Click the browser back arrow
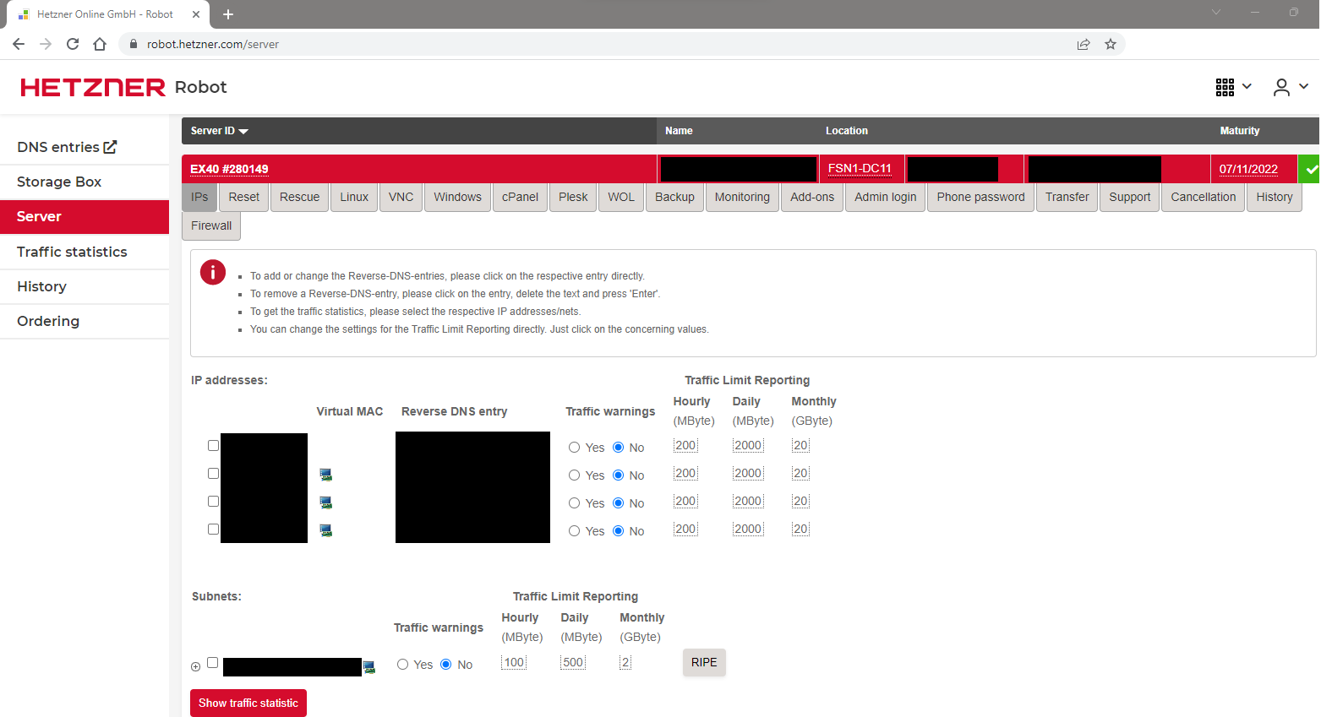The width and height of the screenshot is (1321, 717). click(19, 44)
